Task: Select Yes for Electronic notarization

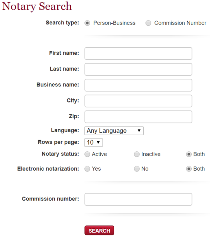Action: (x=87, y=169)
